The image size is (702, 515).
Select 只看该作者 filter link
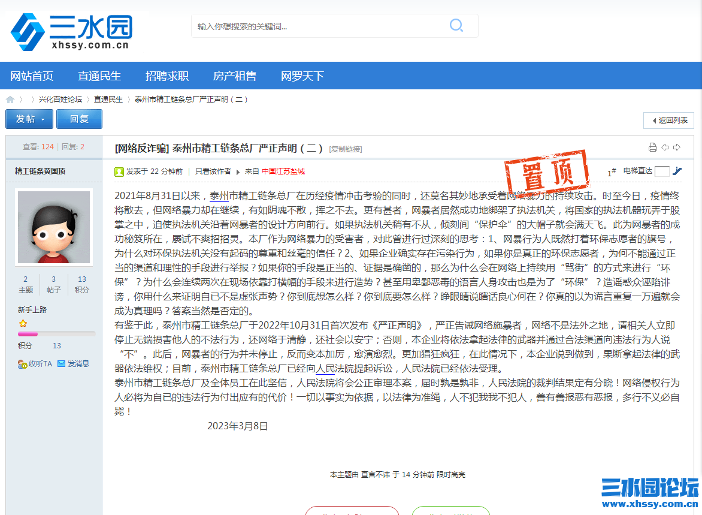pyautogui.click(x=213, y=171)
